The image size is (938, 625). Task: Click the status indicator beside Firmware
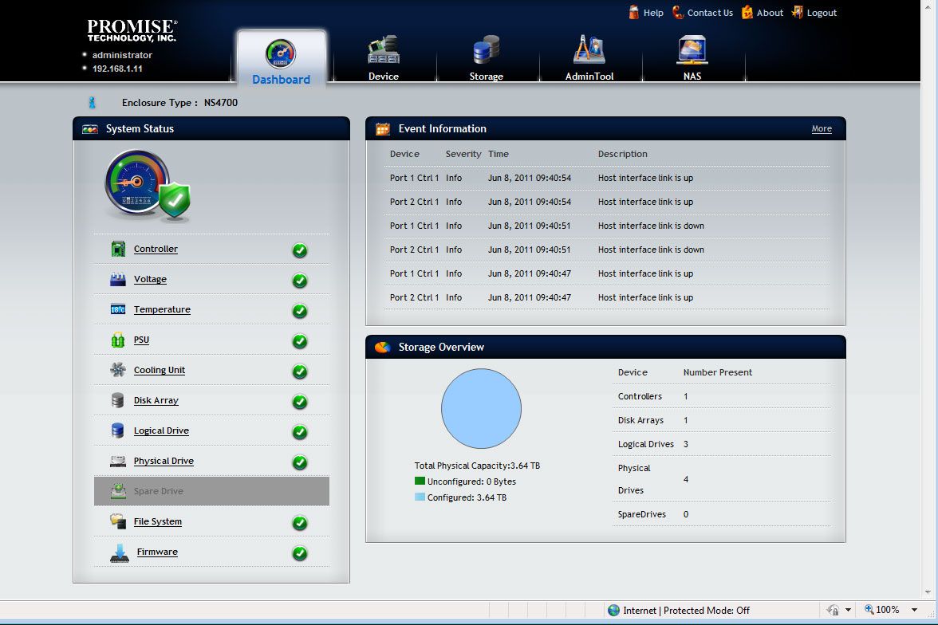coord(300,553)
